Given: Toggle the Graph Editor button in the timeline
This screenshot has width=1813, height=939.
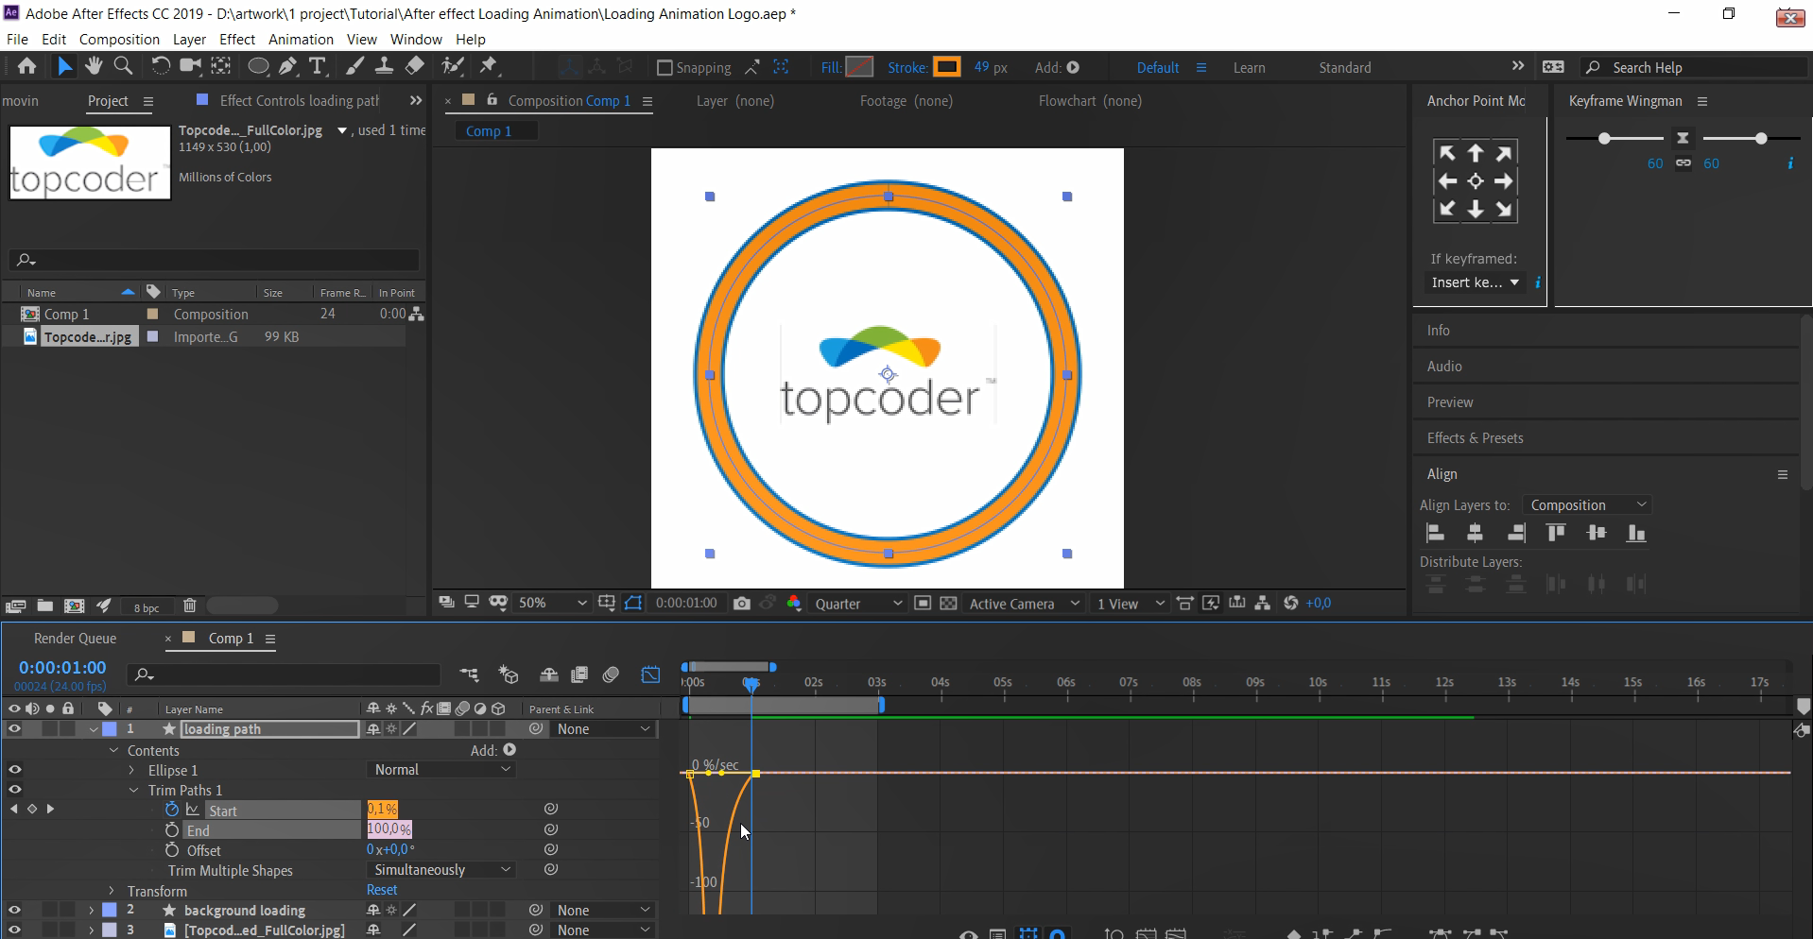Looking at the screenshot, I should (x=651, y=674).
